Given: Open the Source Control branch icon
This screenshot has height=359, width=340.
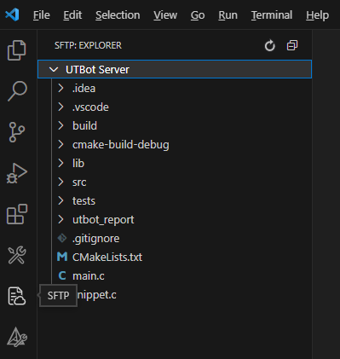Looking at the screenshot, I should tap(17, 132).
